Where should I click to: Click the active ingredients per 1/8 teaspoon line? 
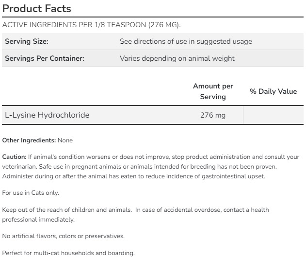tap(92, 25)
